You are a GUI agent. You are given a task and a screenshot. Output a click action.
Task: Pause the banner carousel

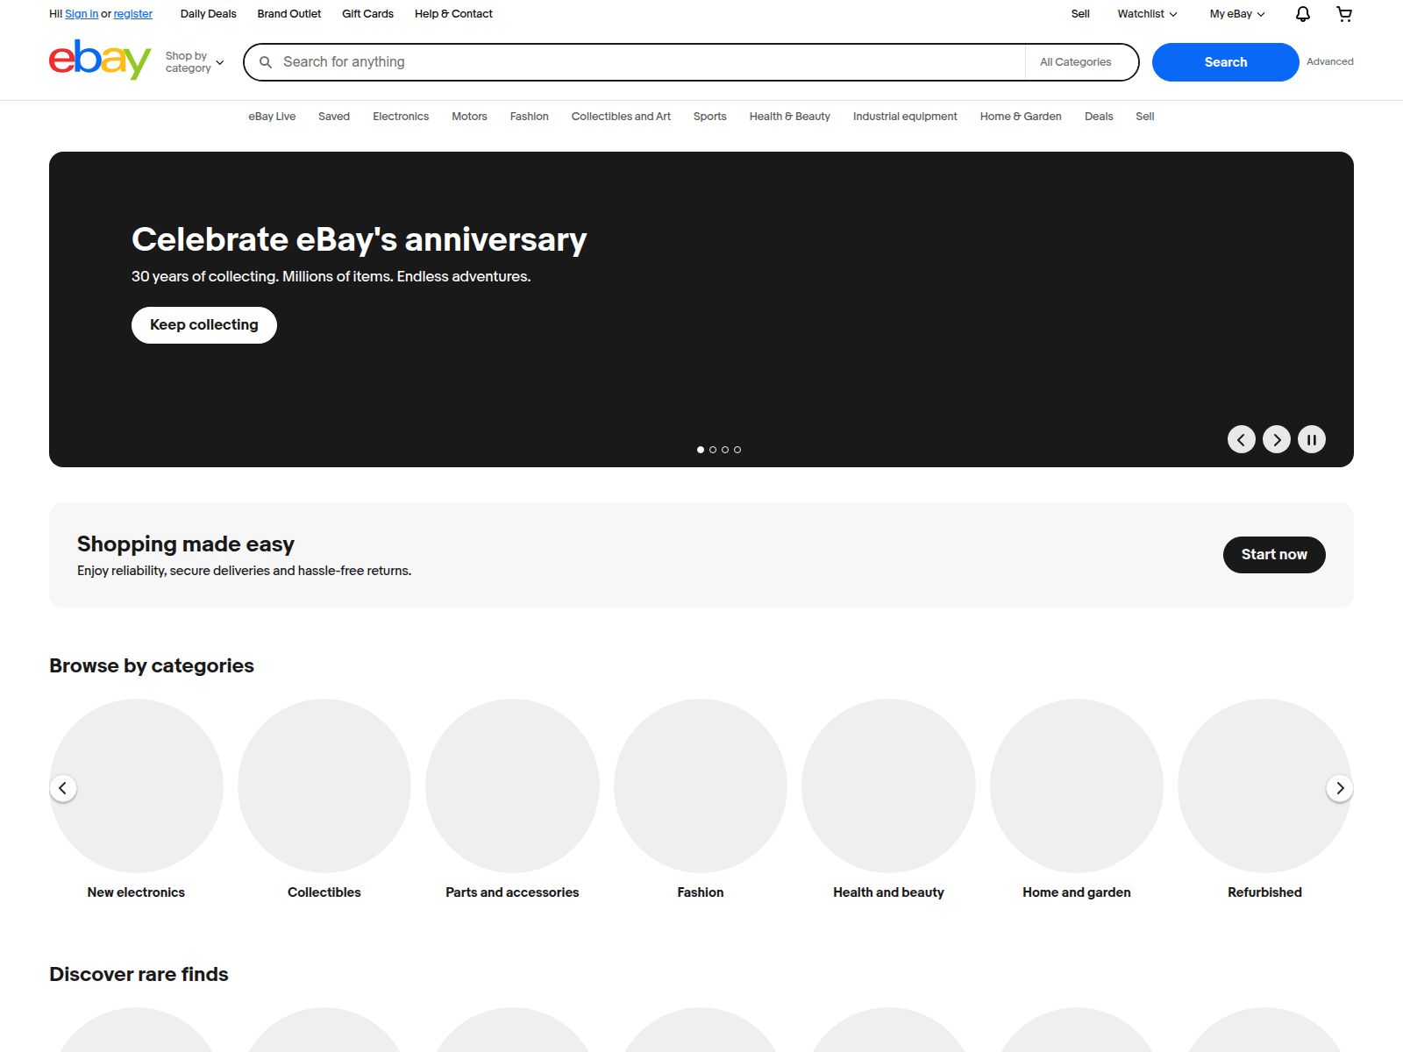pos(1311,439)
